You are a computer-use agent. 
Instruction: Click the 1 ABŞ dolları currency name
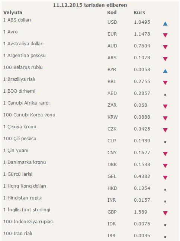[17, 20]
